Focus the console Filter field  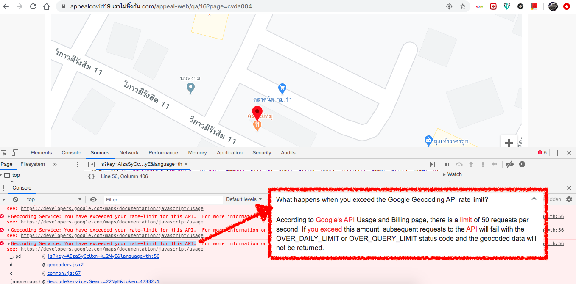(x=163, y=199)
